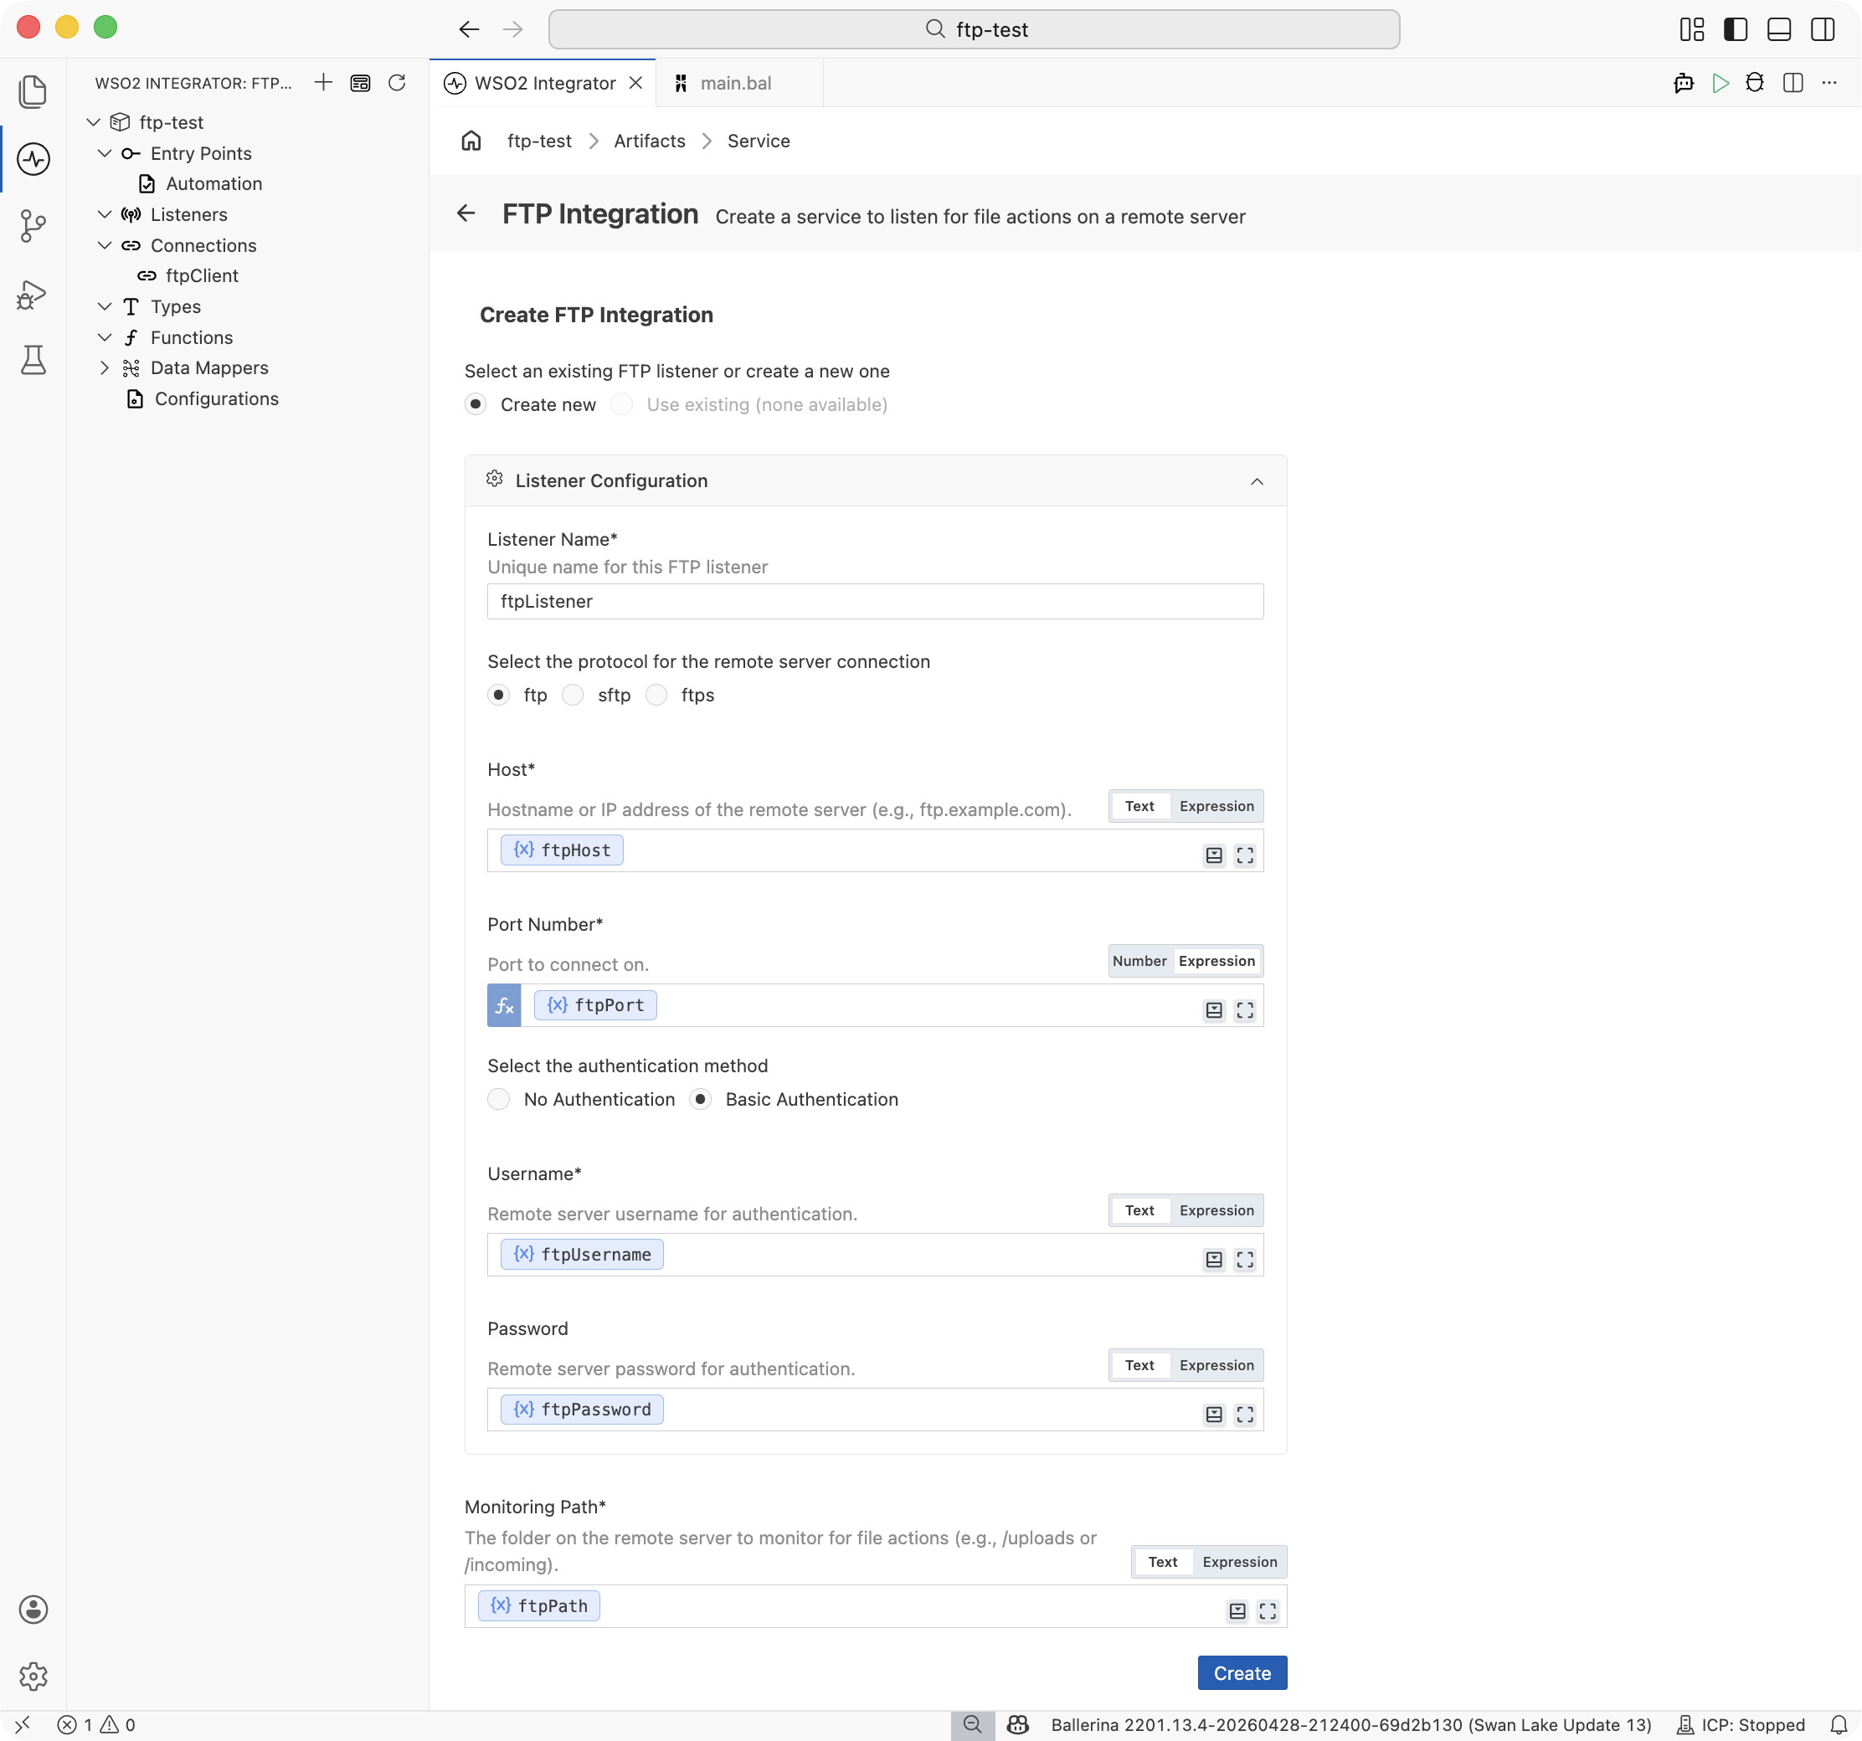Expand the Username field editor to fullscreen
1862x1741 pixels.
(x=1245, y=1260)
